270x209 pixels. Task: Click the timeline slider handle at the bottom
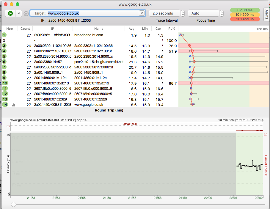[13, 204]
